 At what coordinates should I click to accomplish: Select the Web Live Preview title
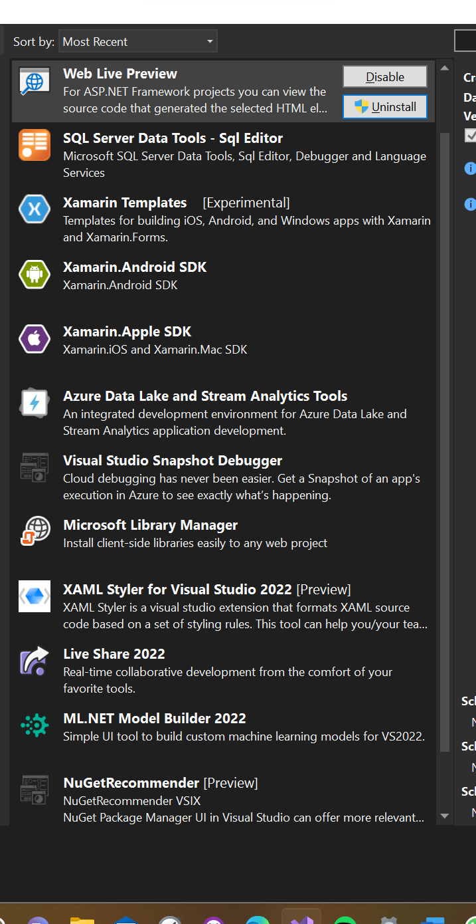pos(120,74)
